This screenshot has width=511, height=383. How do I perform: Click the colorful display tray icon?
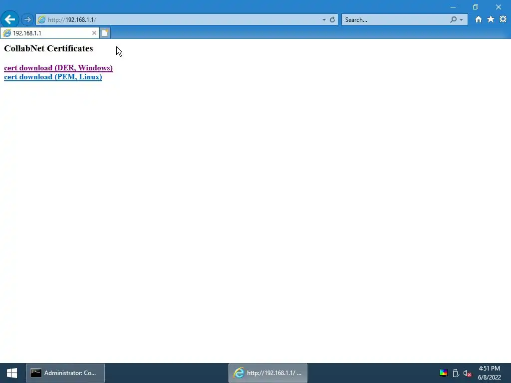444,373
